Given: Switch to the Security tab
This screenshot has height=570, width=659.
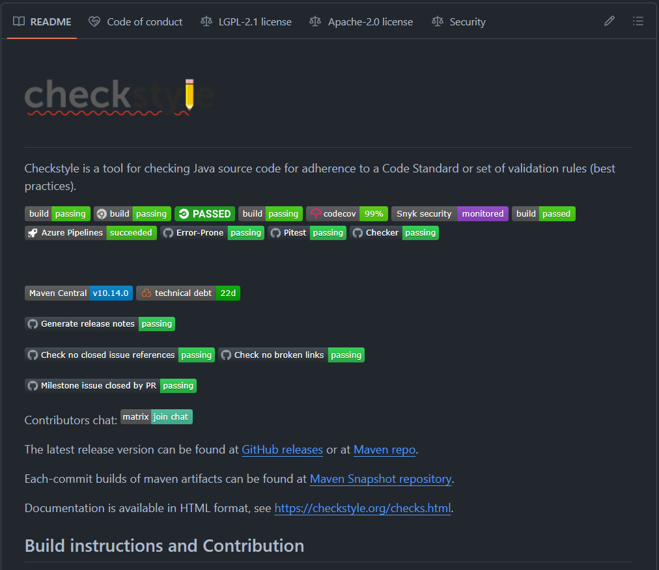Looking at the screenshot, I should [x=459, y=22].
